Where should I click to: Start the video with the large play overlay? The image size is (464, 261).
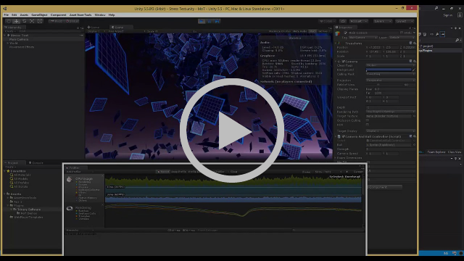pos(232,130)
